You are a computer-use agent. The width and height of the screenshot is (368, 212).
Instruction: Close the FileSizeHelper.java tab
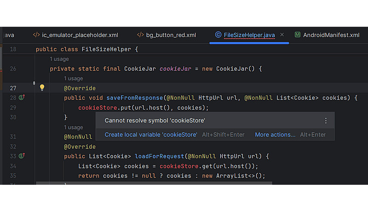pos(282,35)
